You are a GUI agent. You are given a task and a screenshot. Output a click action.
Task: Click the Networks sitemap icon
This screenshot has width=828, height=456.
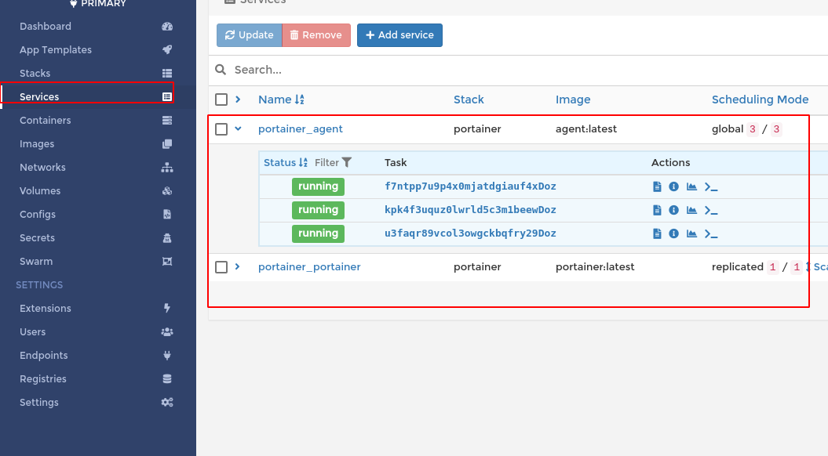pos(167,168)
